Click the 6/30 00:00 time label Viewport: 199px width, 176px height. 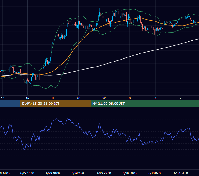pos(130,173)
